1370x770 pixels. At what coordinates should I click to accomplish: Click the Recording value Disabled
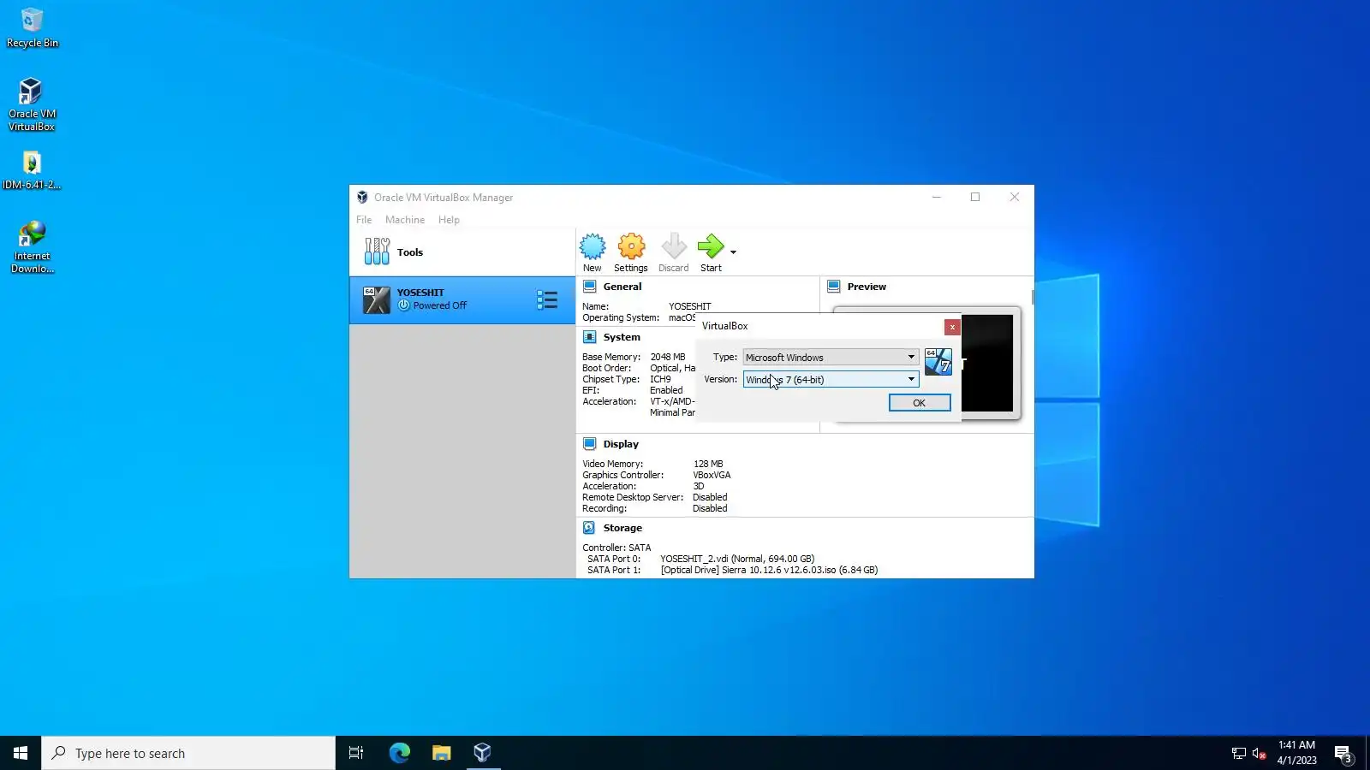[710, 509]
